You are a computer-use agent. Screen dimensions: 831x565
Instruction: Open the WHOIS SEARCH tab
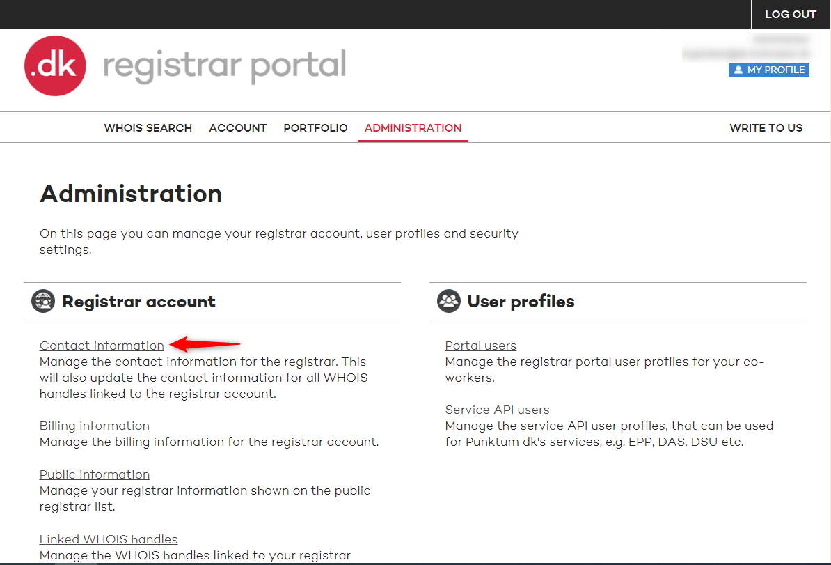point(148,127)
